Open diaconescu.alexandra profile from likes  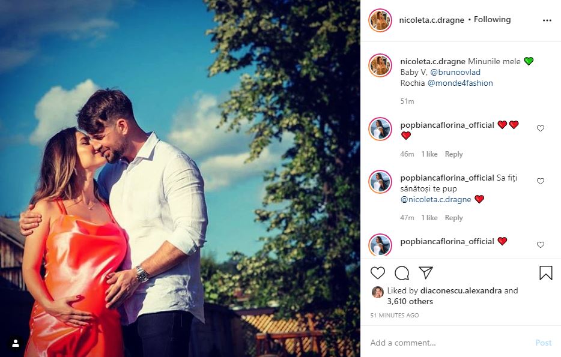[461, 290]
